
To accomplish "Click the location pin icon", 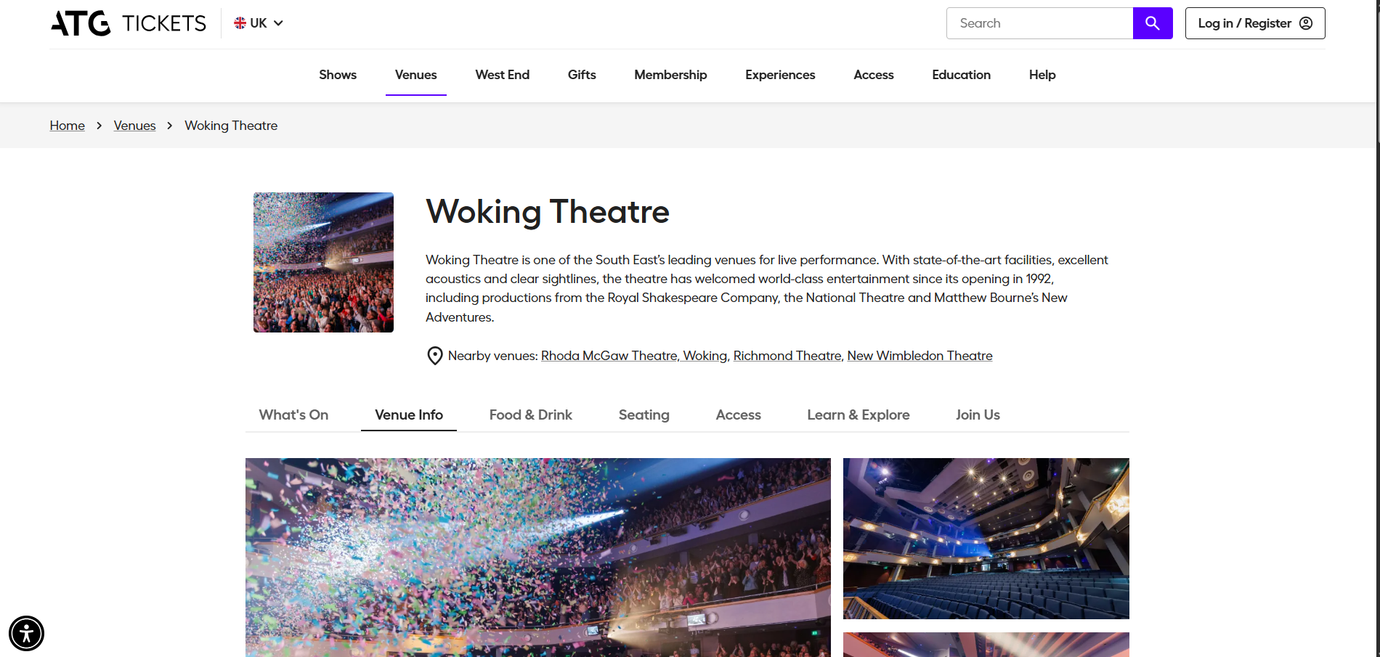I will [x=434, y=356].
